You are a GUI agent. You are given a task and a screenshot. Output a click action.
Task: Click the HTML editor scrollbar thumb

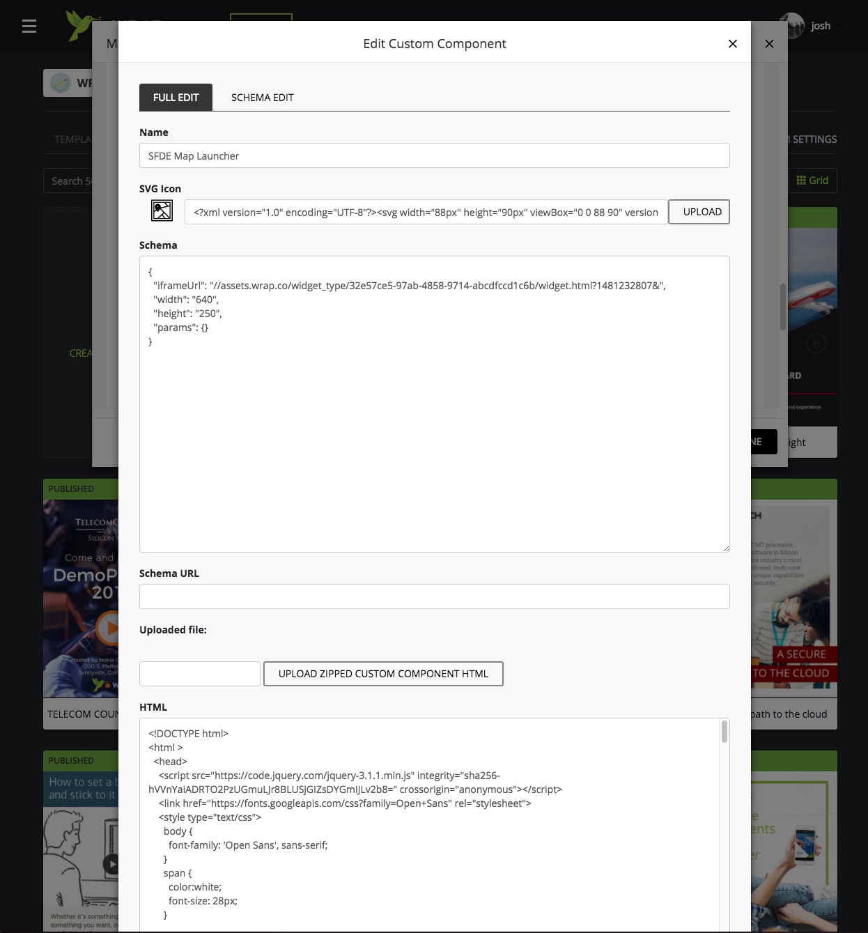tap(724, 732)
